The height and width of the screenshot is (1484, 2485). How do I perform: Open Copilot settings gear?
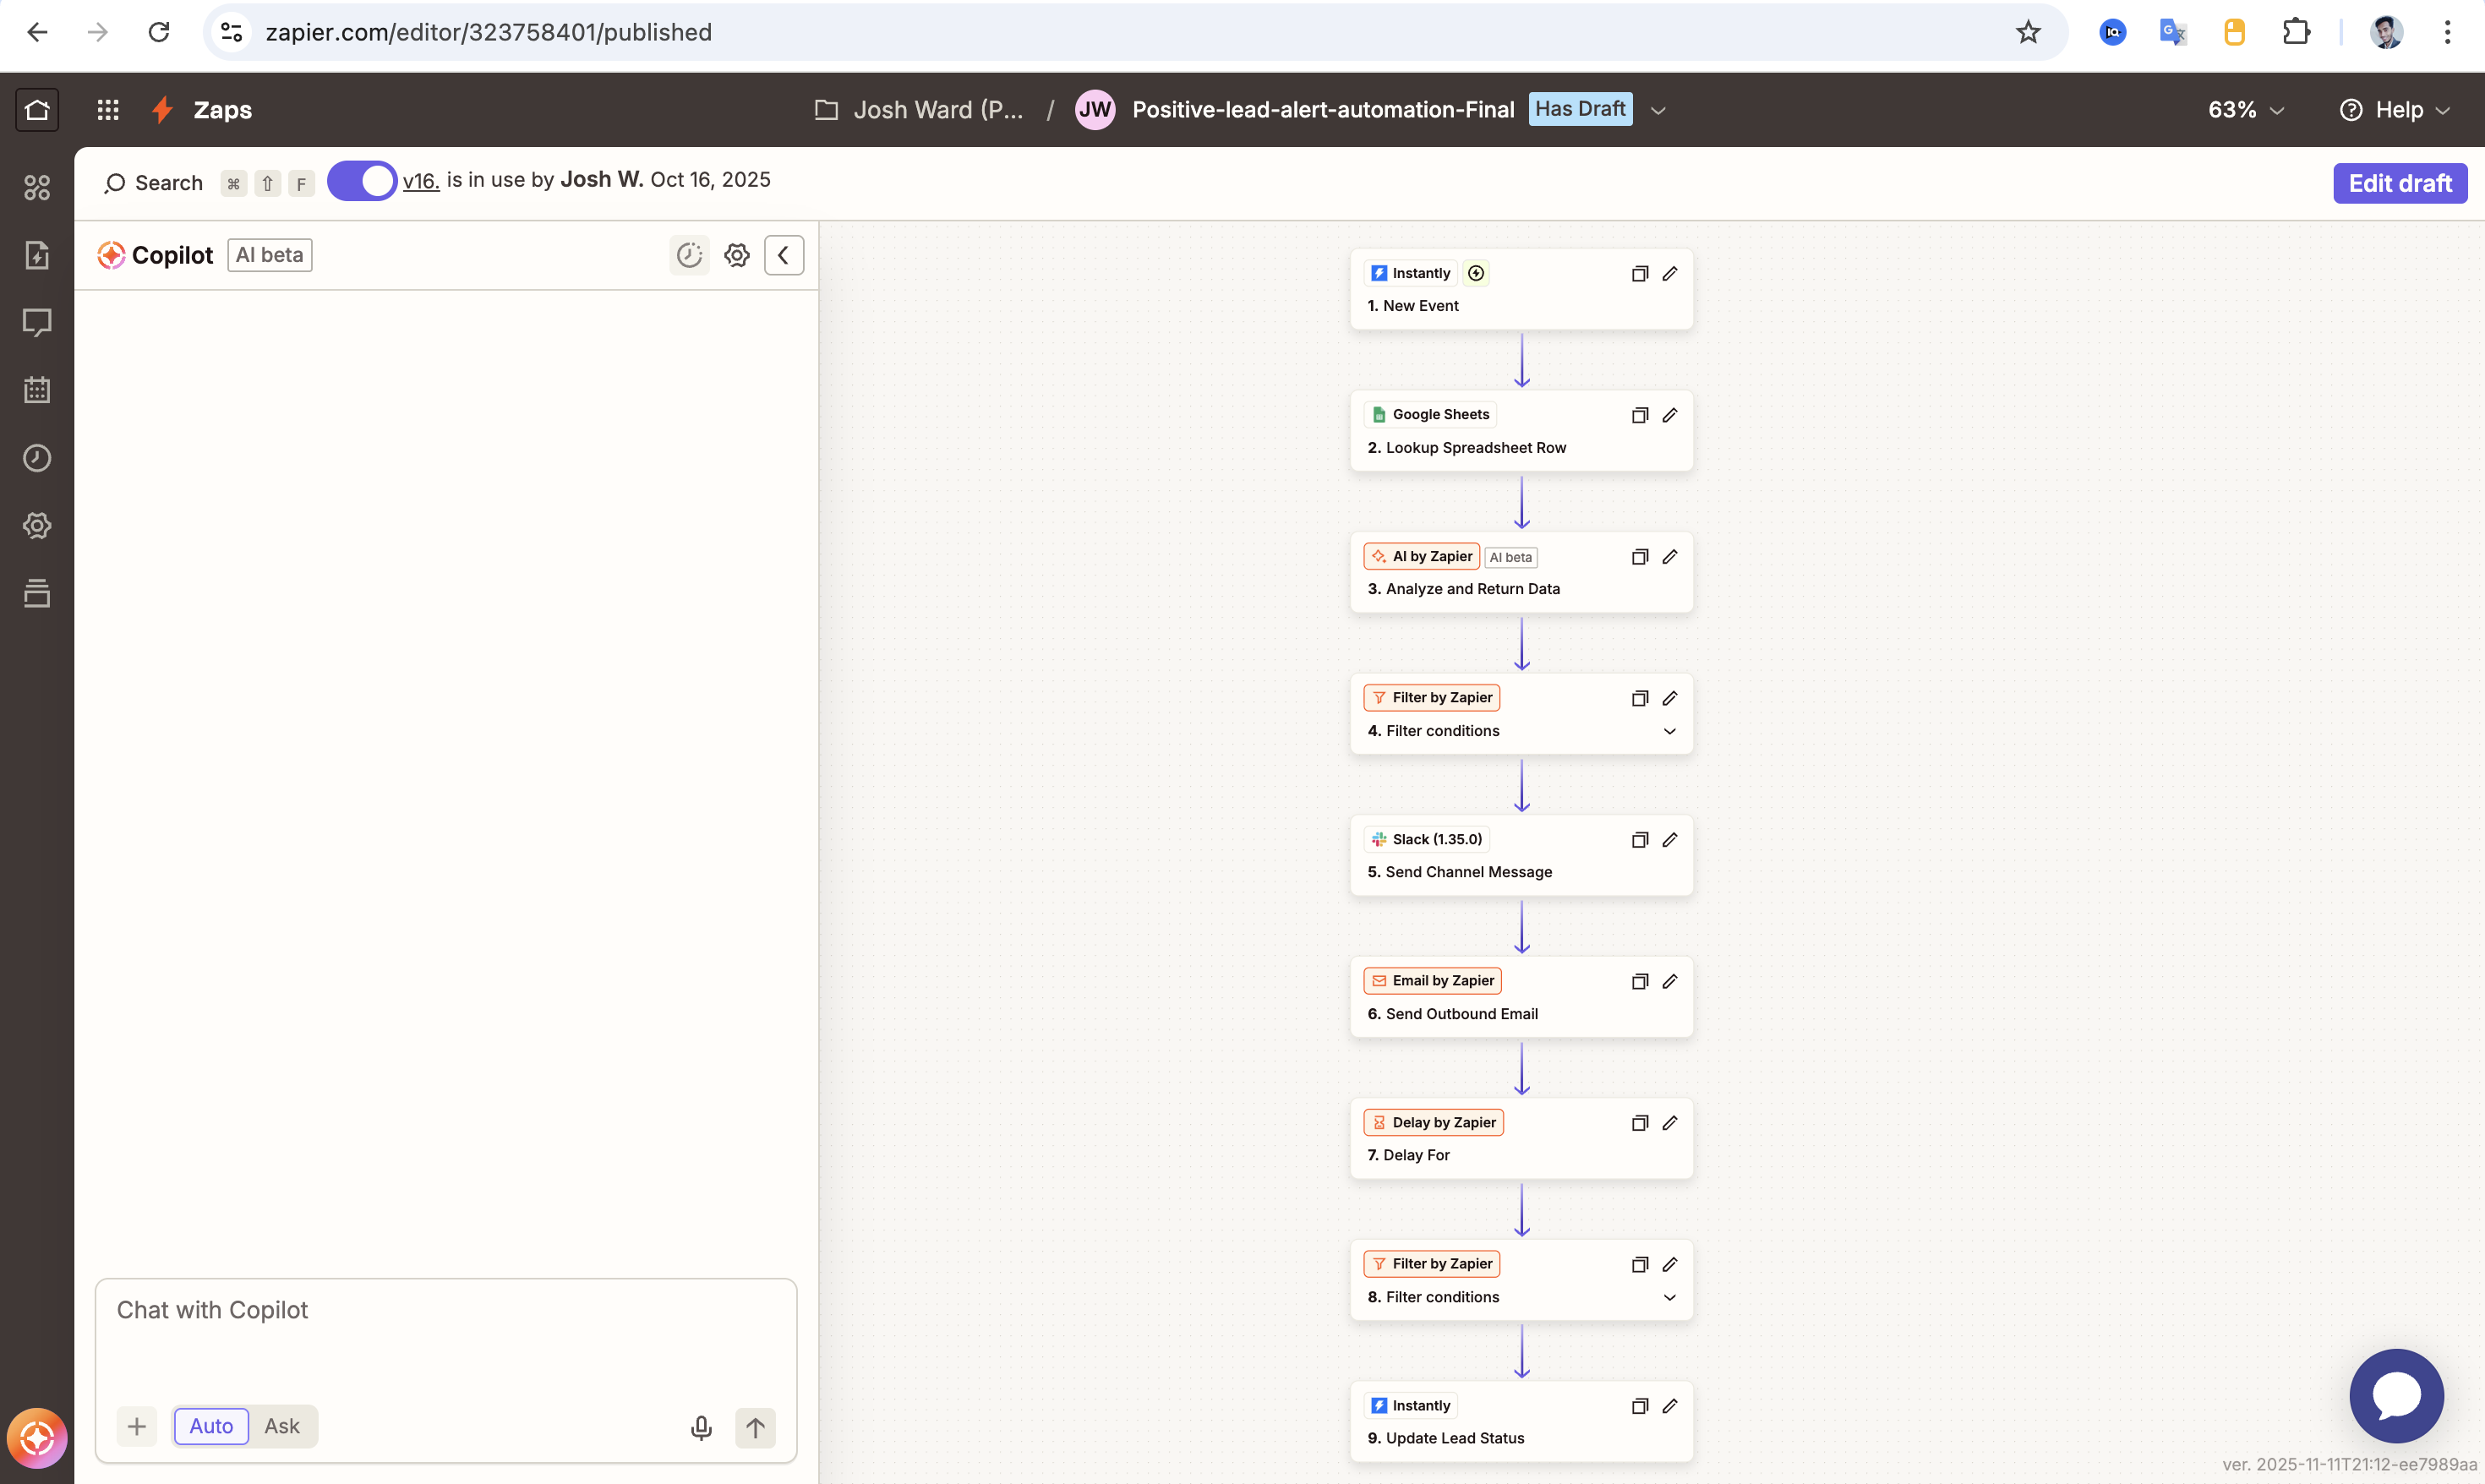(x=737, y=255)
